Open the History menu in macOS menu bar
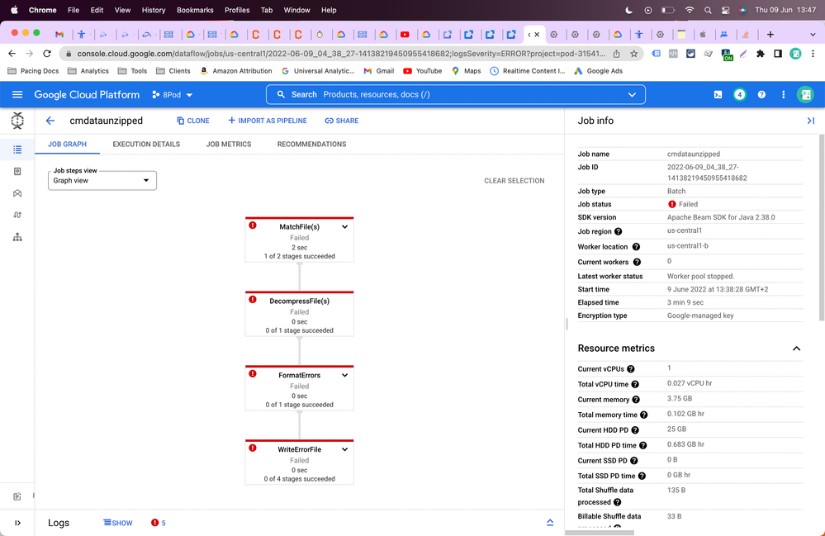 [153, 10]
